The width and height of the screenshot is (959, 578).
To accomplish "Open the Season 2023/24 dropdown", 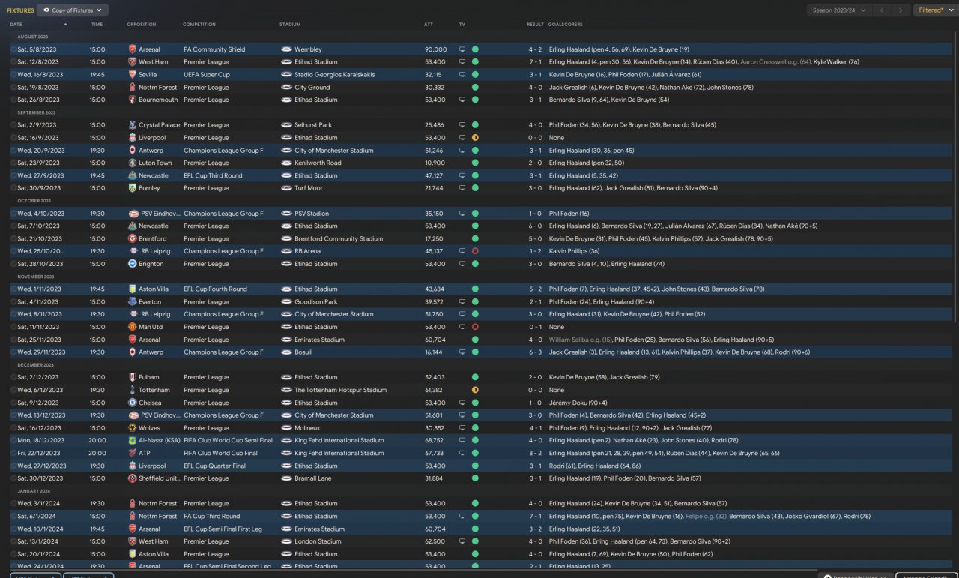I will point(838,10).
